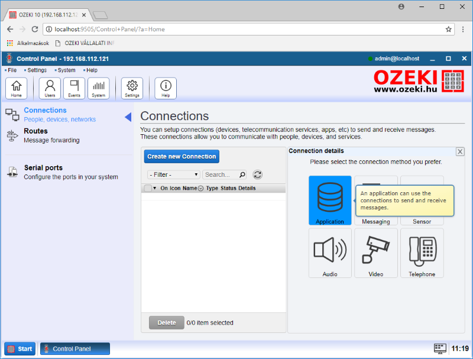The image size is (473, 359).
Task: Go back in browser history
Action: tap(10, 29)
